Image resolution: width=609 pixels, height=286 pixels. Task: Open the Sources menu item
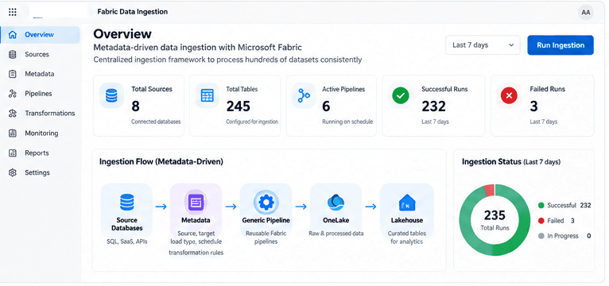(x=41, y=54)
